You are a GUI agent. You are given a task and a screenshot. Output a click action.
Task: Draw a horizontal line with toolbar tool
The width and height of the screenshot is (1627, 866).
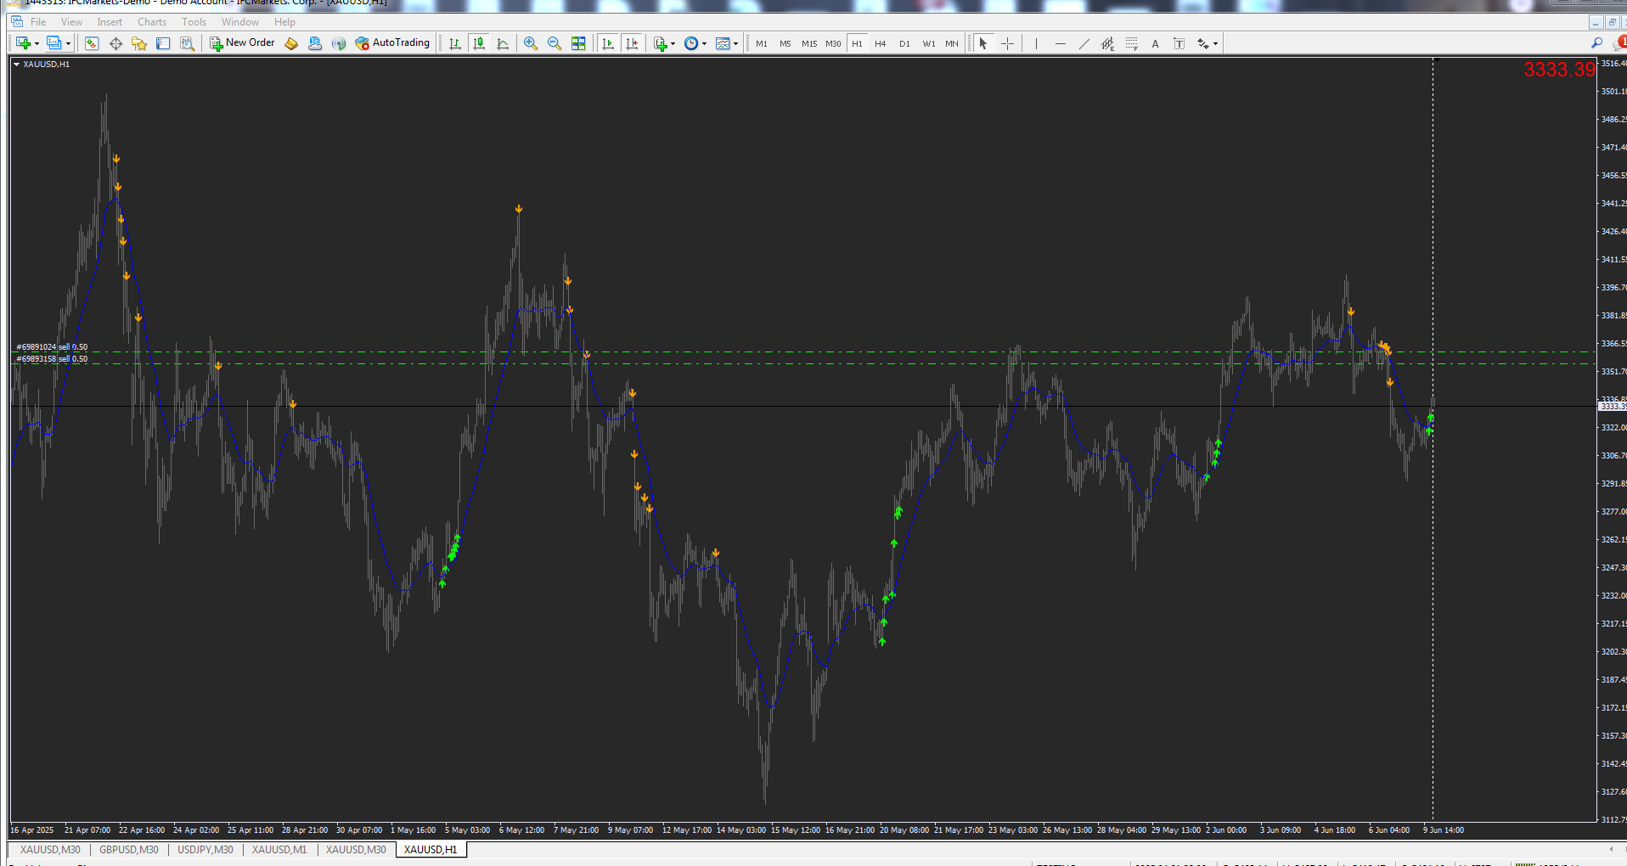click(x=1060, y=43)
